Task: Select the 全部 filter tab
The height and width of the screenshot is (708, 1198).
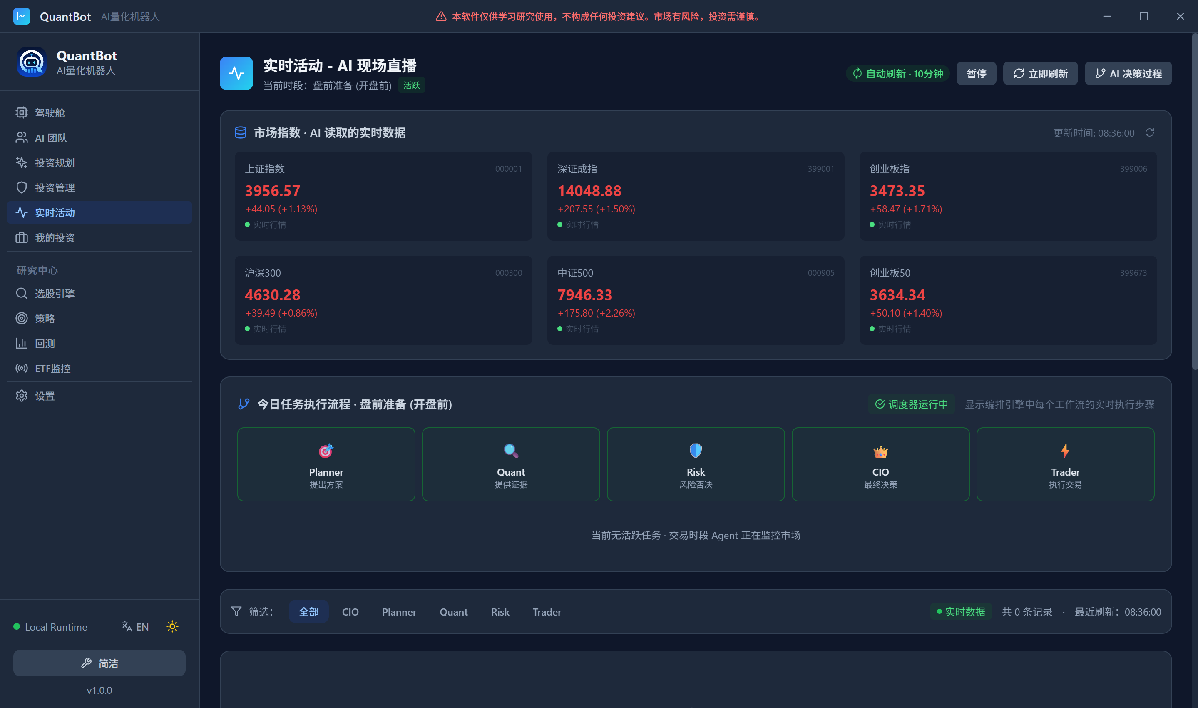Action: (x=308, y=612)
